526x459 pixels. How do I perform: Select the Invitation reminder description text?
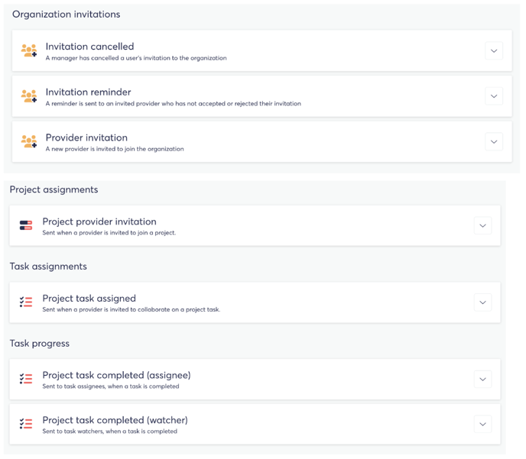(173, 104)
